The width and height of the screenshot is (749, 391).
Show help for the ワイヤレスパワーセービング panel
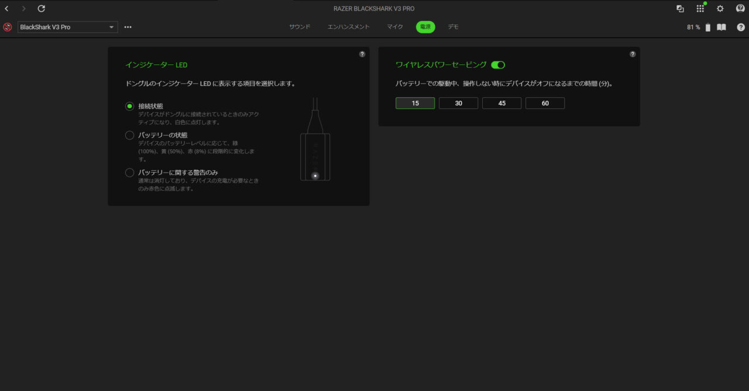[x=633, y=54]
